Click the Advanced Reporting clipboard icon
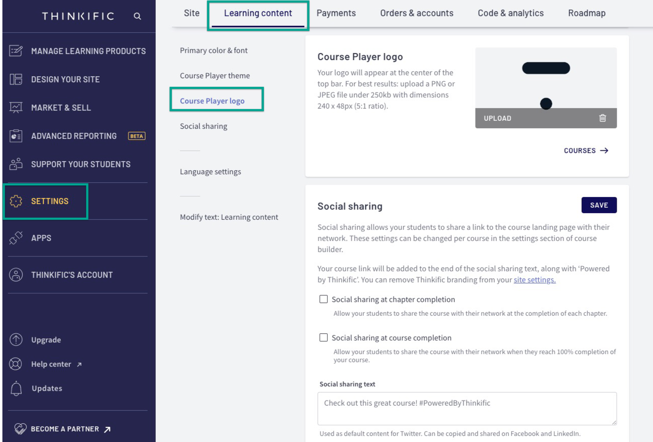The height and width of the screenshot is (442, 653). coord(16,136)
